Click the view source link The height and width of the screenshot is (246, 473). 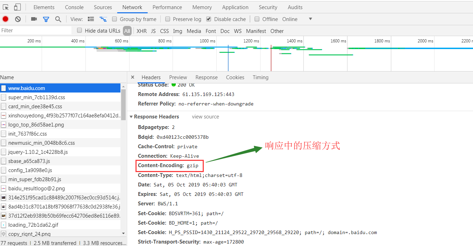205,117
